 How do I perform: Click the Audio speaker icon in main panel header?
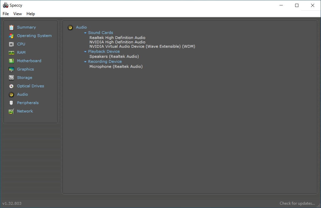70,27
